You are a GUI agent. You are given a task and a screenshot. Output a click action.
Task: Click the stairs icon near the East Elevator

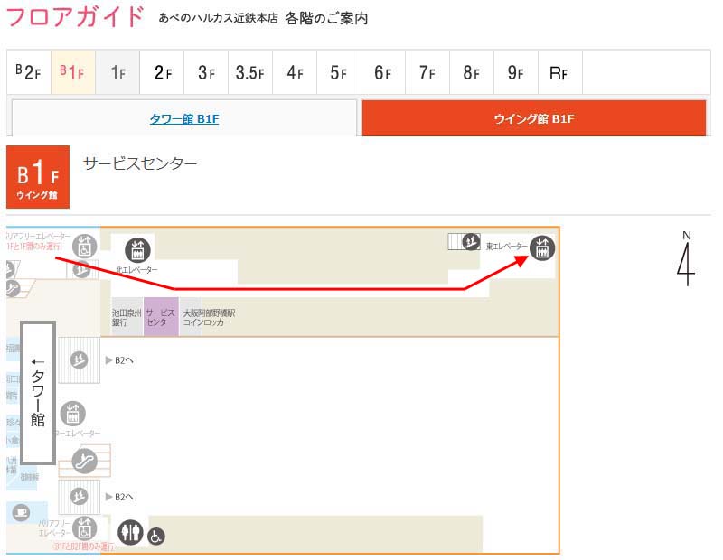click(x=468, y=241)
